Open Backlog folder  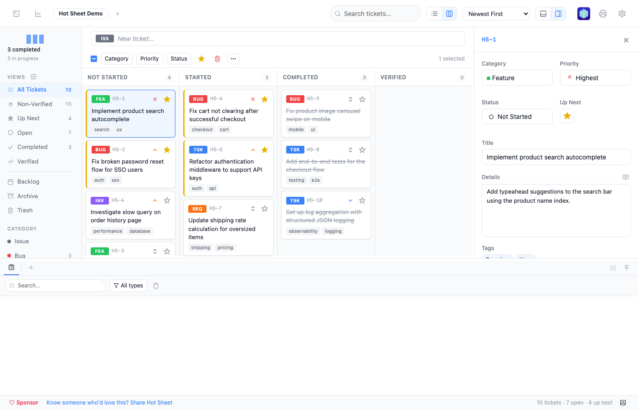click(40, 182)
